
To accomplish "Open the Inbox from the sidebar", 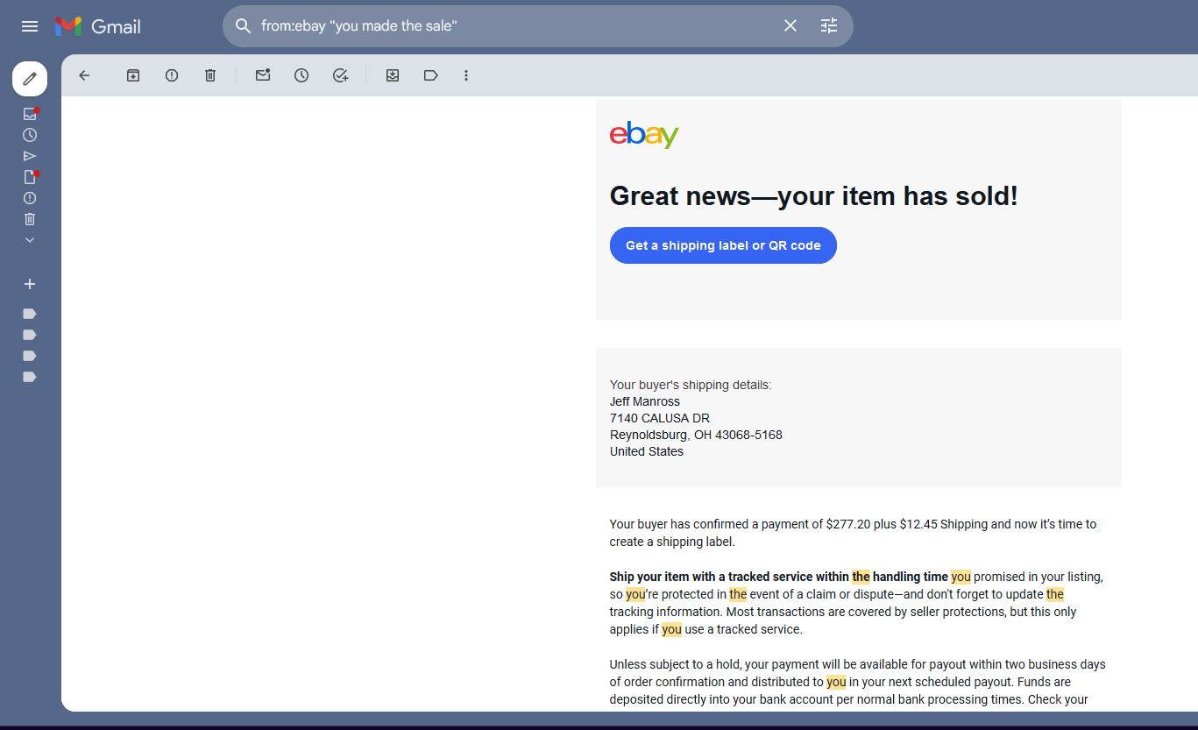I will 30,114.
